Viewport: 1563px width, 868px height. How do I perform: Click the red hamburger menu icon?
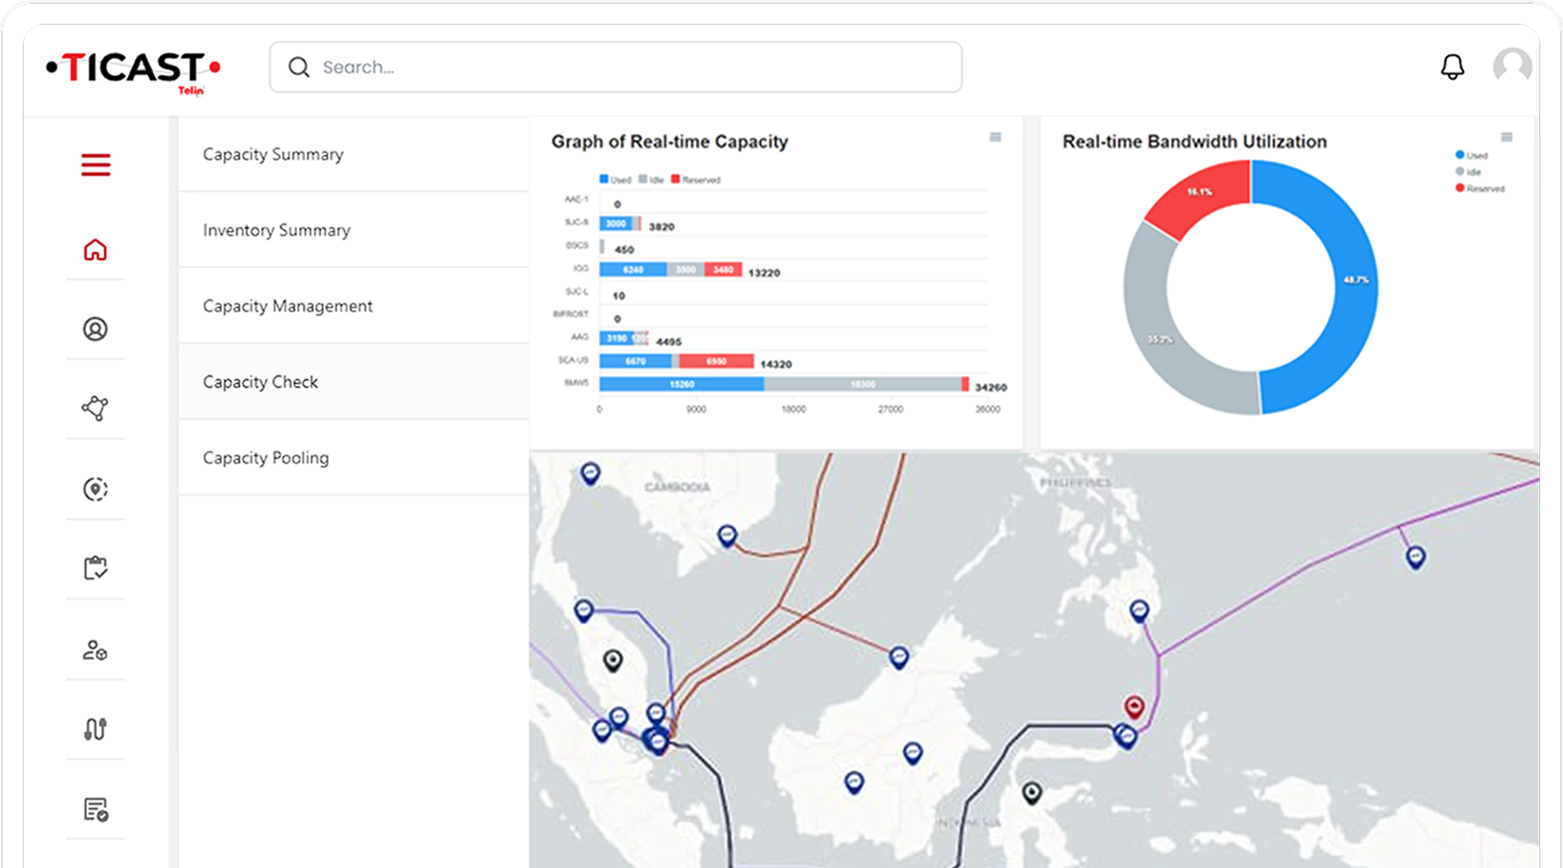96,165
